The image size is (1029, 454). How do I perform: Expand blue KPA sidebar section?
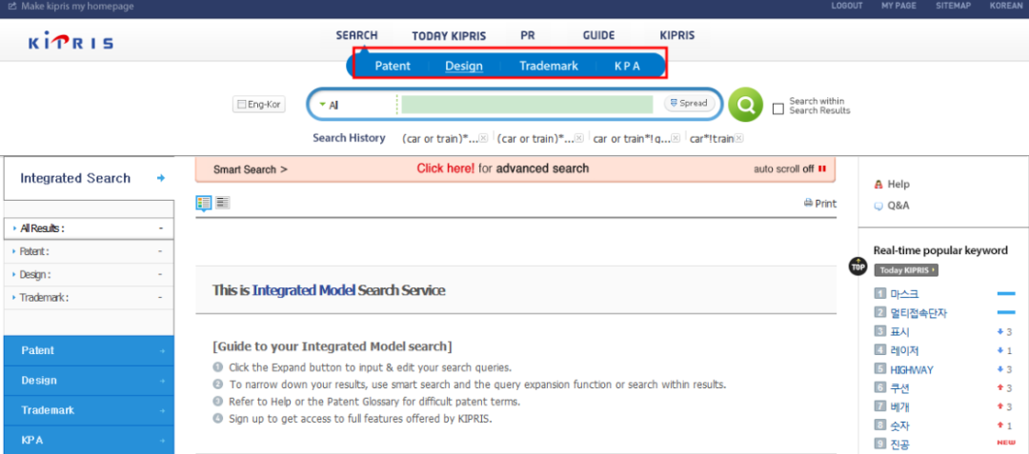[89, 441]
